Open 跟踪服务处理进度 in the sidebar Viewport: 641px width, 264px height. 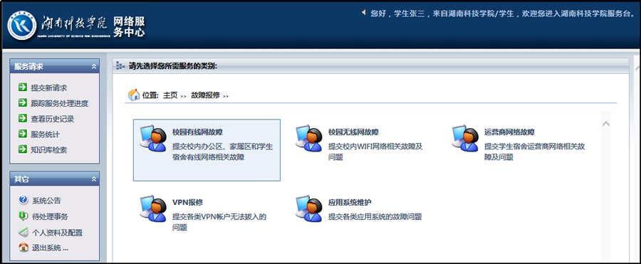[x=59, y=103]
